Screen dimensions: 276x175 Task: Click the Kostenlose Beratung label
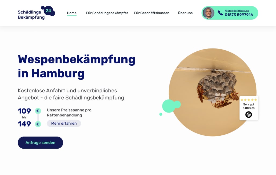pos(237,11)
